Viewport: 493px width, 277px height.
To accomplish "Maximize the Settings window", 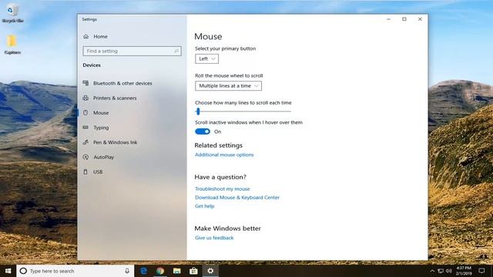I will (x=404, y=19).
